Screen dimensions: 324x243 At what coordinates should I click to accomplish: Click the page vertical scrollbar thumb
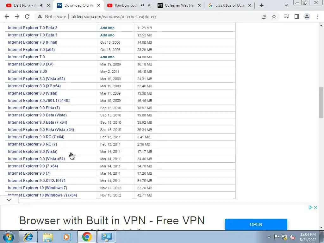(x=321, y=103)
